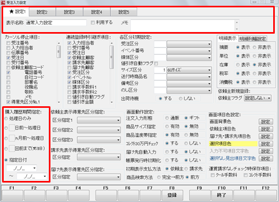
Task: Open the 区分指定3 dropdown
Action: [99, 140]
